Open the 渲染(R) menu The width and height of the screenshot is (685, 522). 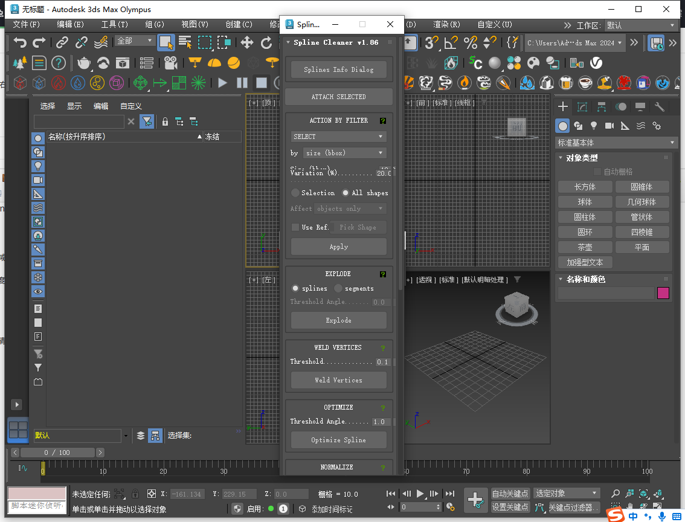[446, 24]
